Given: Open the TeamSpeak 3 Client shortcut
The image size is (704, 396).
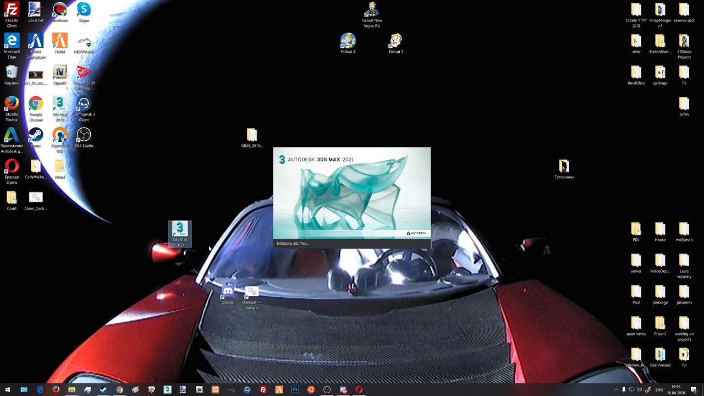Looking at the screenshot, I should (84, 109).
